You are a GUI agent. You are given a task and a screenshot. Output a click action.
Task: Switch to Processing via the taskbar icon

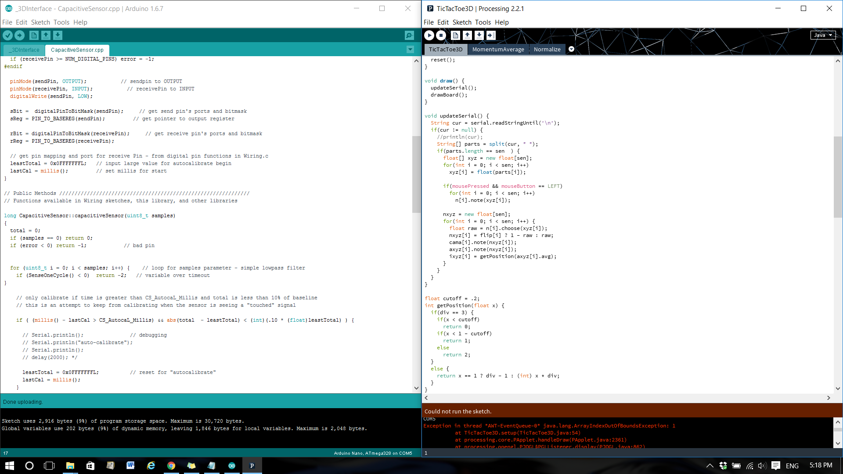click(252, 465)
